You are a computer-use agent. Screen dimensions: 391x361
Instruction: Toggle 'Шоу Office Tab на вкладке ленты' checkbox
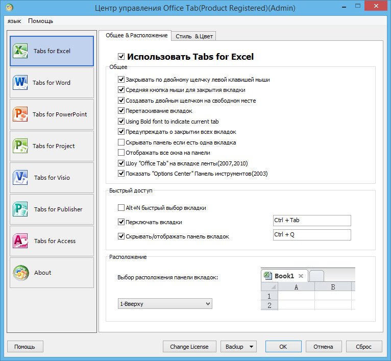[121, 163]
